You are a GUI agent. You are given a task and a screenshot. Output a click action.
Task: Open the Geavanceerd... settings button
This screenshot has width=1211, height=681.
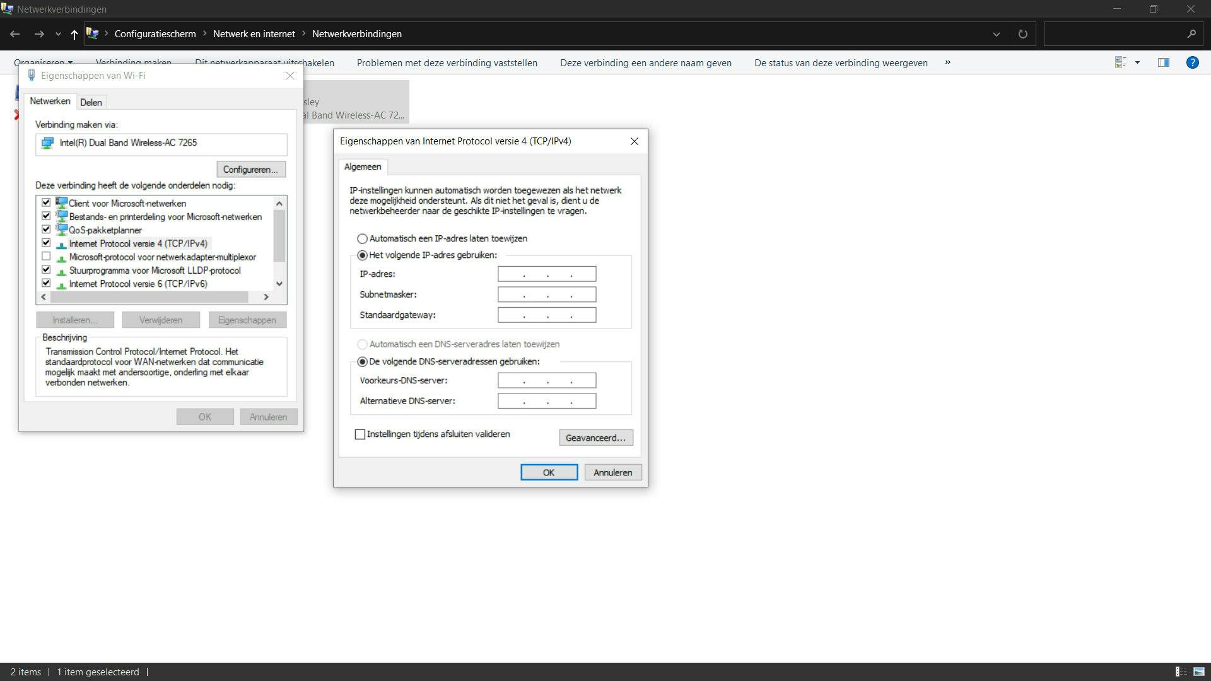pyautogui.click(x=595, y=438)
